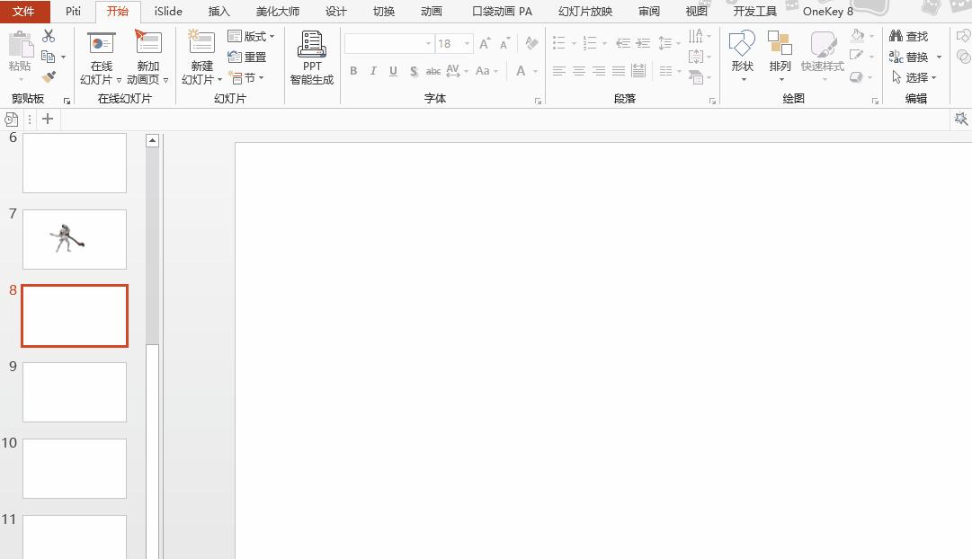This screenshot has width=972, height=559.
Task: Select the slide 7 thumbnail
Action: [x=75, y=239]
